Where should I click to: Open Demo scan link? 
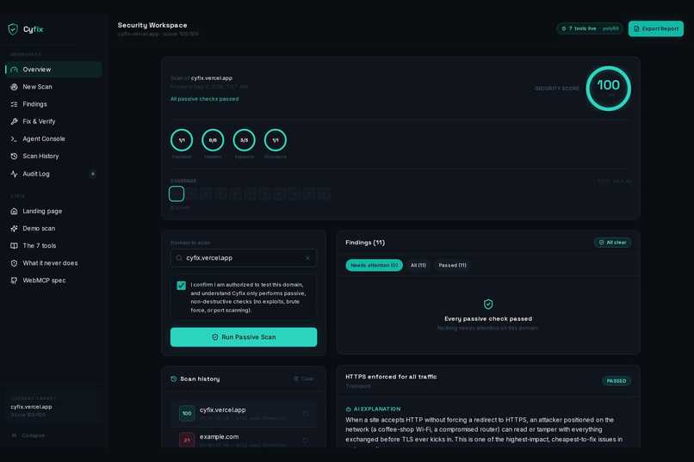coord(53,228)
